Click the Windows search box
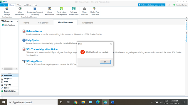Image resolution: width=188 pixels, height=105 pixels. point(32,102)
